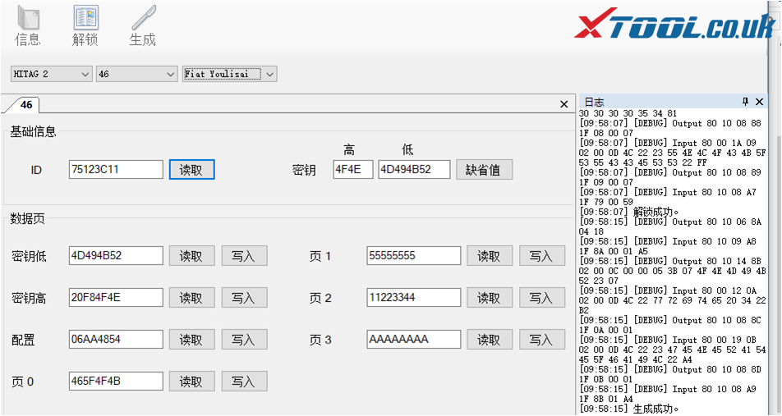This screenshot has height=416, width=782.
Task: Open the 46 chip type dropdown
Action: tap(136, 74)
